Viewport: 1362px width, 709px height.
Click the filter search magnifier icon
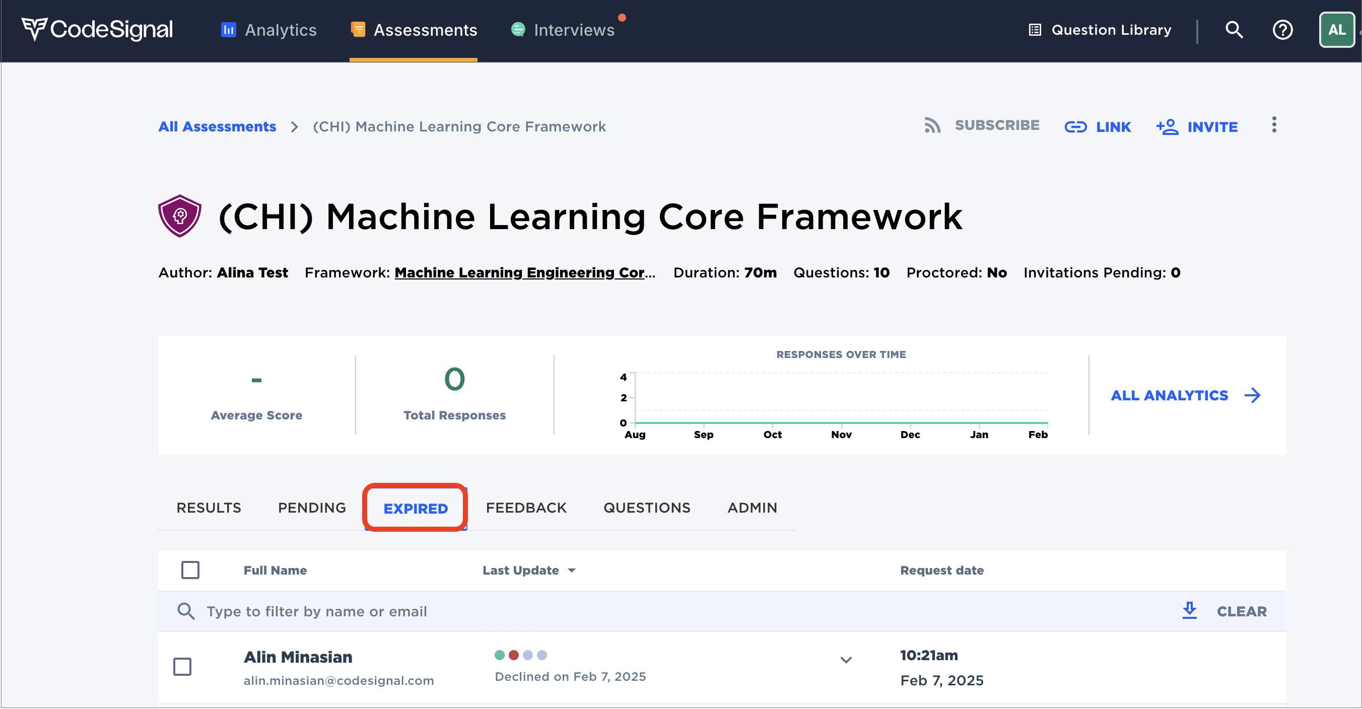[185, 611]
